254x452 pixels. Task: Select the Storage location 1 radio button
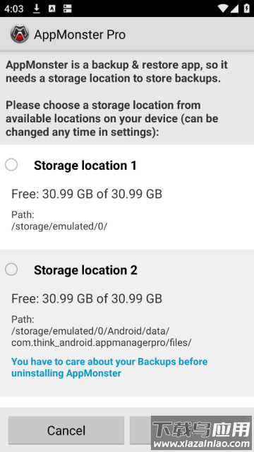(x=11, y=165)
